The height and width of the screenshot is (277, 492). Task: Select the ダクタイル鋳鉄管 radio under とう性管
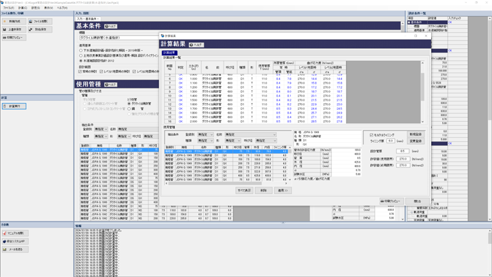[129, 104]
